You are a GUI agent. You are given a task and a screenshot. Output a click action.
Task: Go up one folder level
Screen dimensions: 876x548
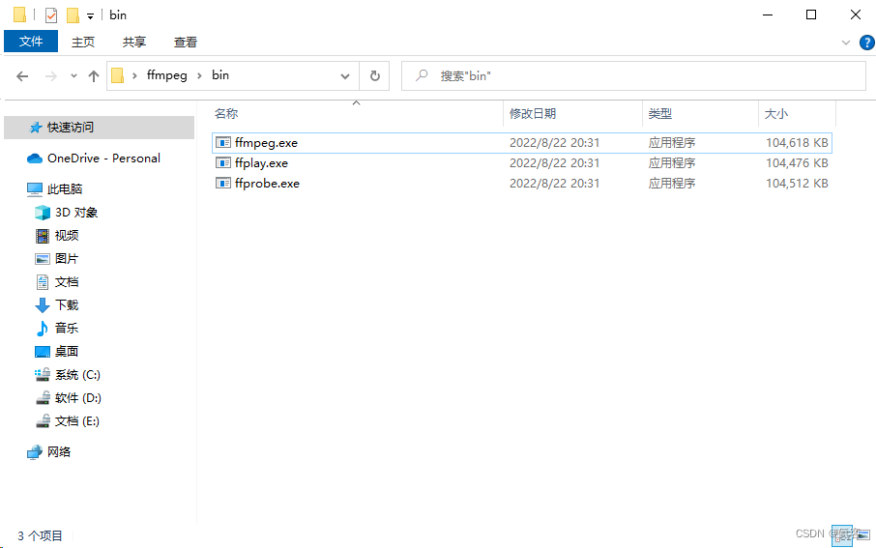tap(94, 76)
